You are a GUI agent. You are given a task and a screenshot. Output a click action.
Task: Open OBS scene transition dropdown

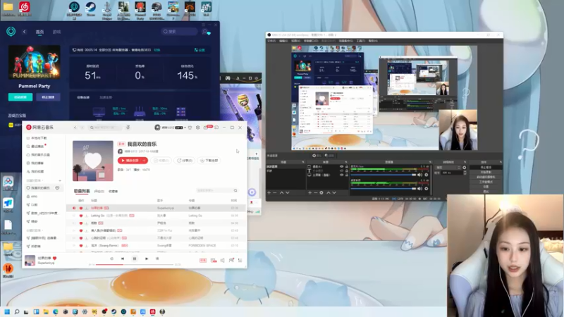click(448, 168)
